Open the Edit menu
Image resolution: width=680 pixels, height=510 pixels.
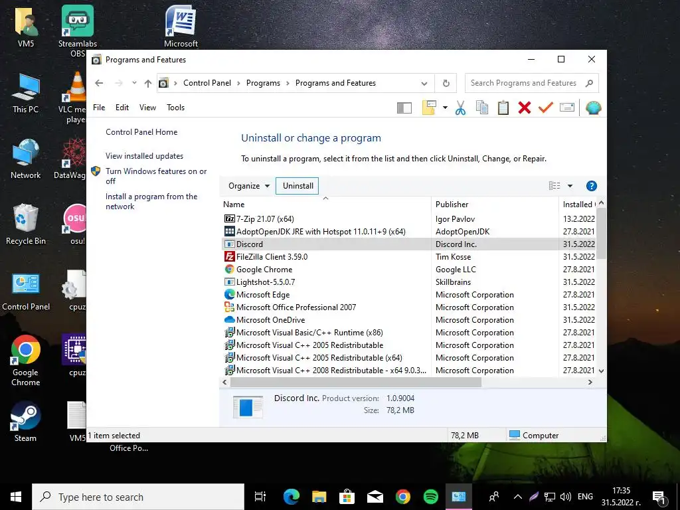tap(122, 108)
